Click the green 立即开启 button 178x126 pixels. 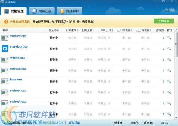click(164, 21)
